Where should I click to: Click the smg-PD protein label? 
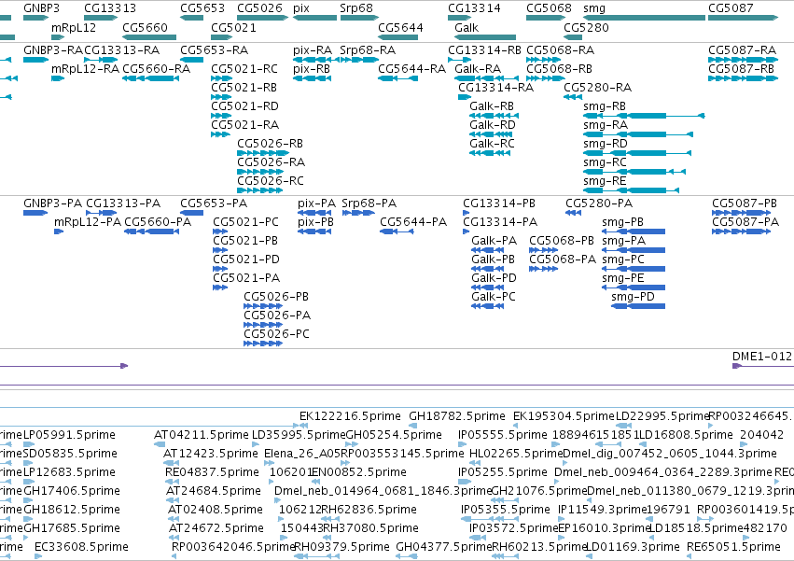pos(633,298)
